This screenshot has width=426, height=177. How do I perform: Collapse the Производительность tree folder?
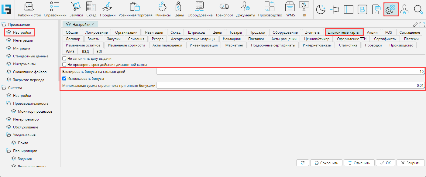(x=9, y=104)
